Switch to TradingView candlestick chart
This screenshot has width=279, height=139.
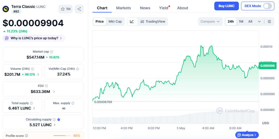click(x=153, y=22)
